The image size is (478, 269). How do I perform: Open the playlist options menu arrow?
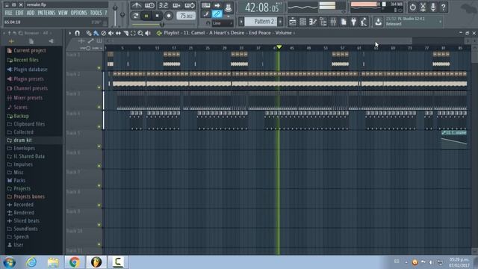coord(69,33)
